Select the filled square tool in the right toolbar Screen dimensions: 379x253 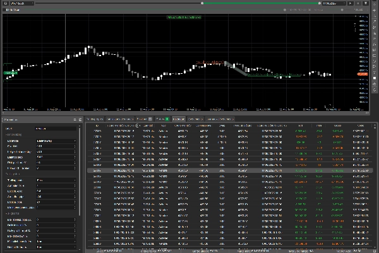point(375,78)
